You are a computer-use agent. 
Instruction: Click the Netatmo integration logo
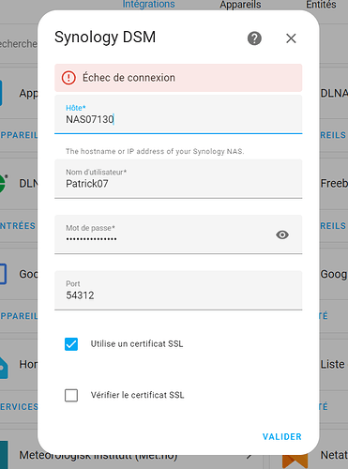tap(295, 461)
